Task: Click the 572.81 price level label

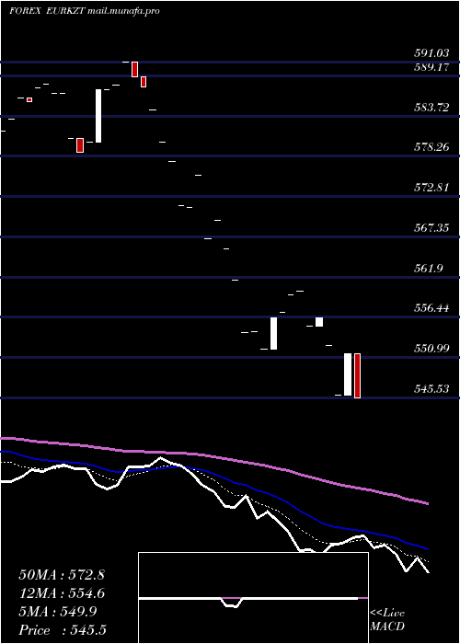Action: coord(431,188)
